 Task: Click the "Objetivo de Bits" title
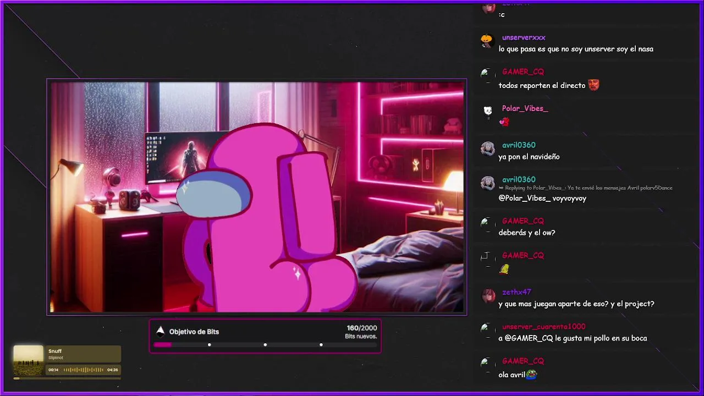point(194,332)
